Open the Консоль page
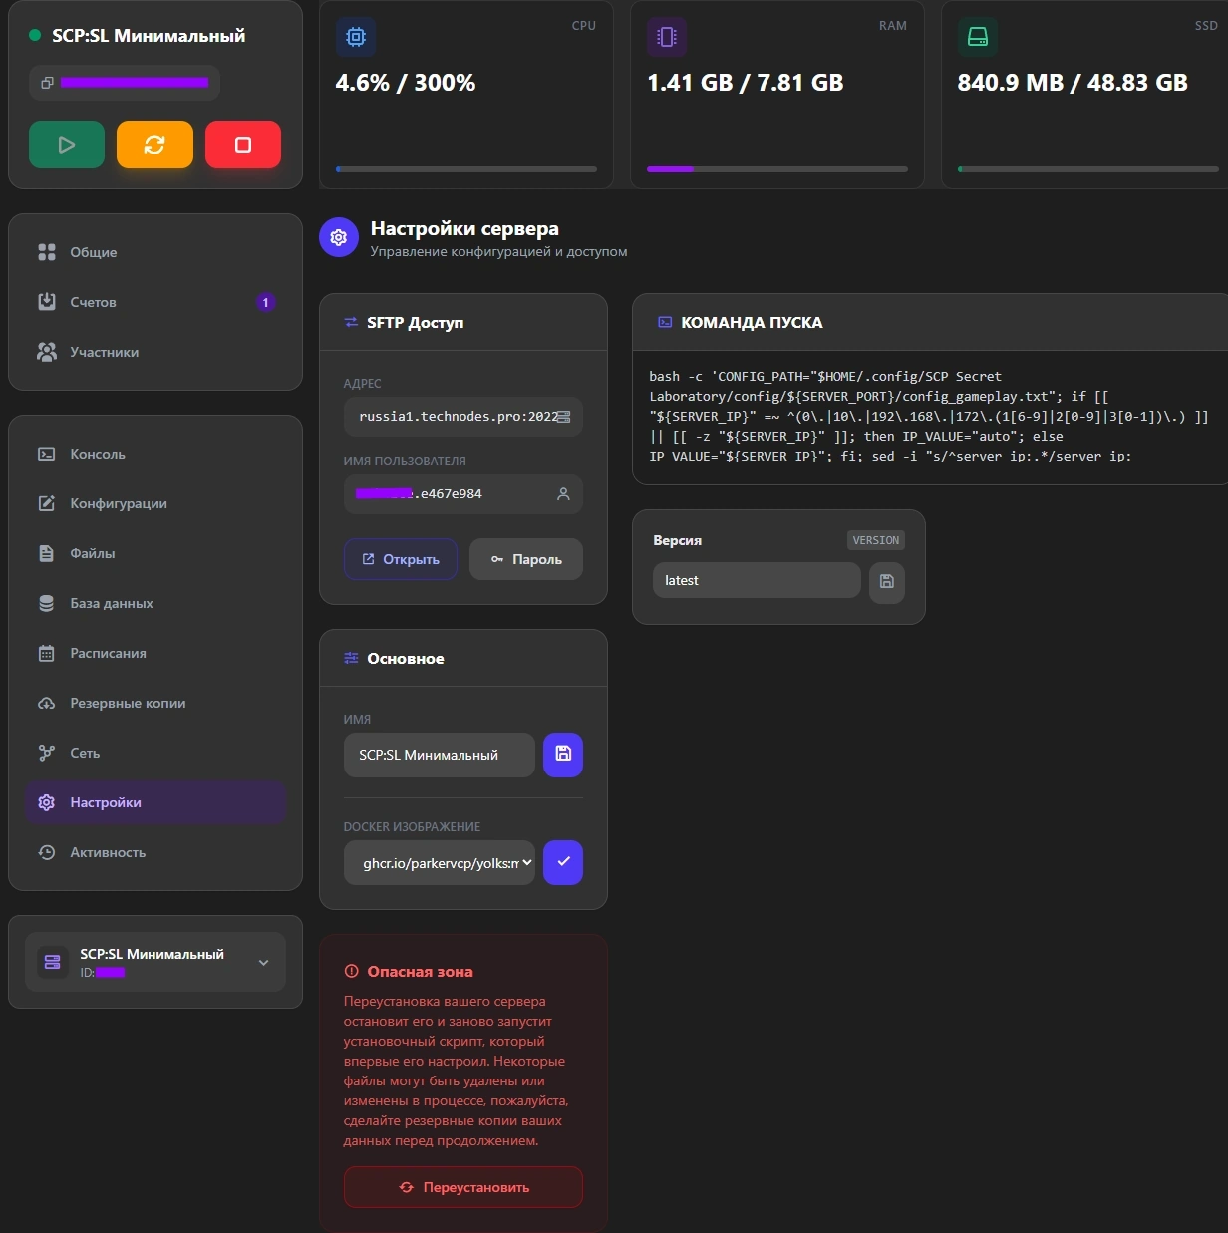This screenshot has width=1228, height=1233. 155,454
